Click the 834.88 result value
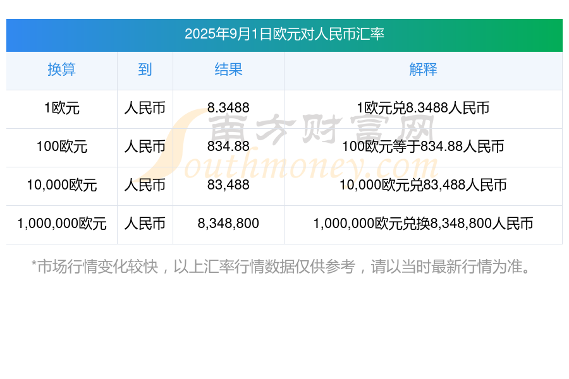Image resolution: width=569 pixels, height=379 pixels. point(228,146)
